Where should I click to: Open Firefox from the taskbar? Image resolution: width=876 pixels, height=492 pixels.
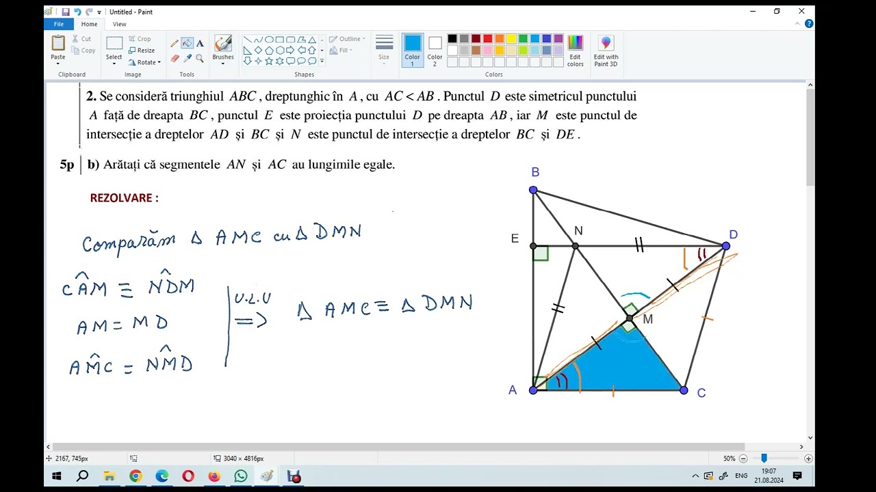(x=214, y=476)
